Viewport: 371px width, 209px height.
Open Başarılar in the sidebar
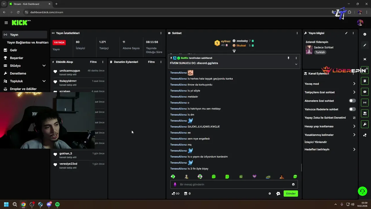(25, 58)
